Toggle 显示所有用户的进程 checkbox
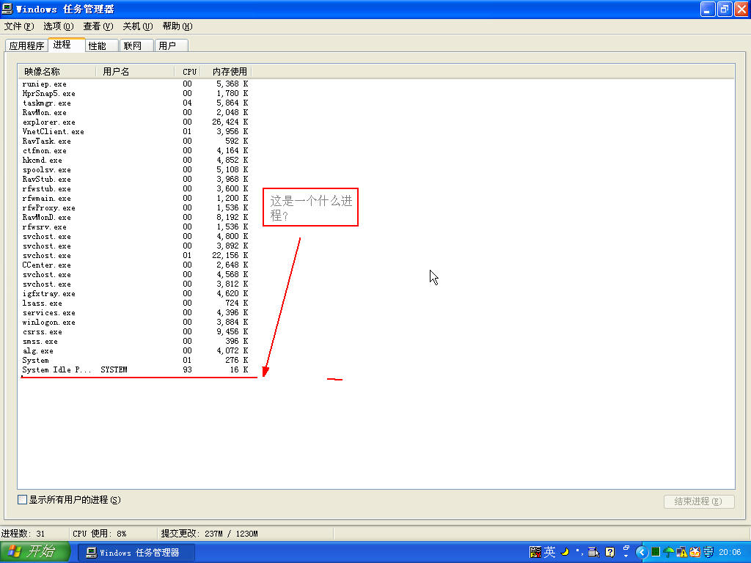751x563 pixels. (x=22, y=500)
